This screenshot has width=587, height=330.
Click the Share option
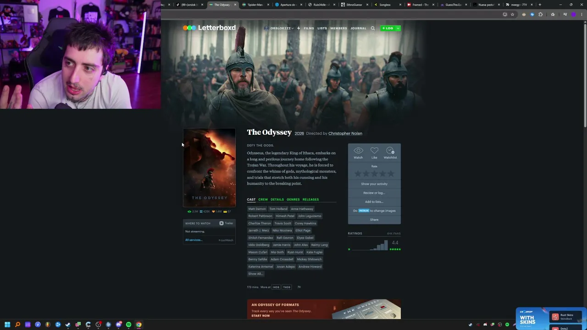(374, 220)
